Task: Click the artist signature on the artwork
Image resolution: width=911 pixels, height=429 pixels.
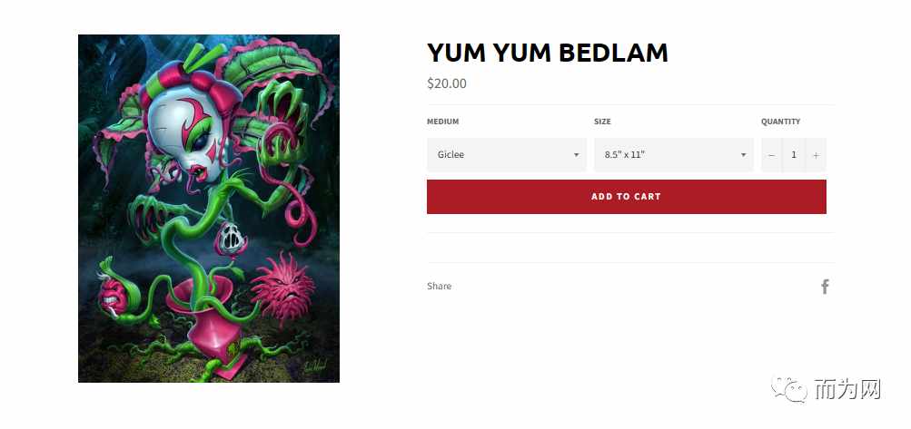Action: pyautogui.click(x=314, y=366)
